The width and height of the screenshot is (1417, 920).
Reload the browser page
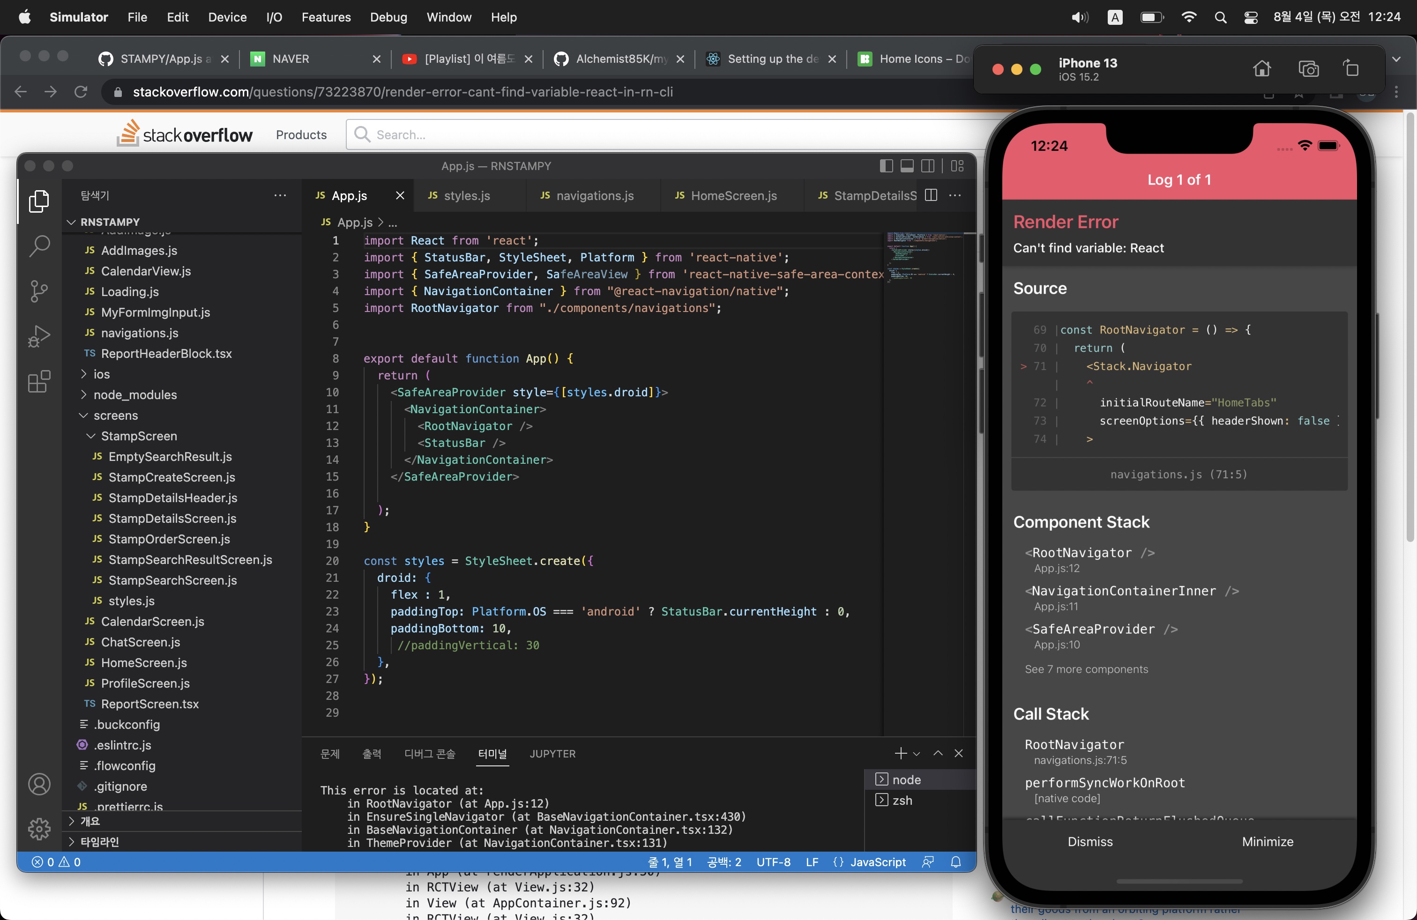[81, 92]
